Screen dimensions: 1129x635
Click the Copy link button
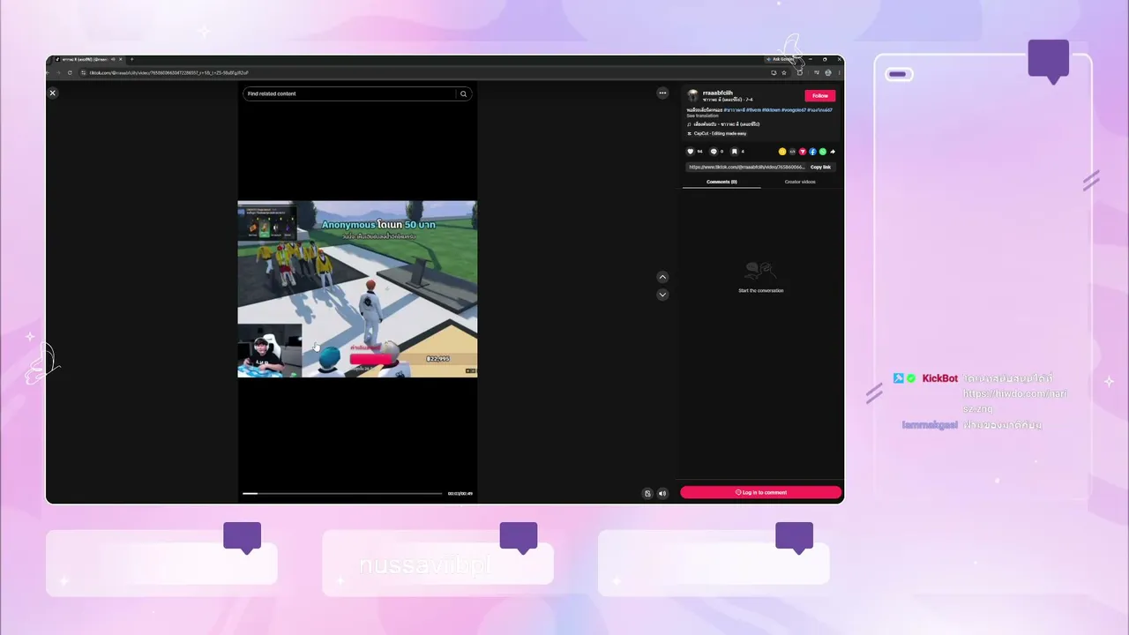point(820,167)
